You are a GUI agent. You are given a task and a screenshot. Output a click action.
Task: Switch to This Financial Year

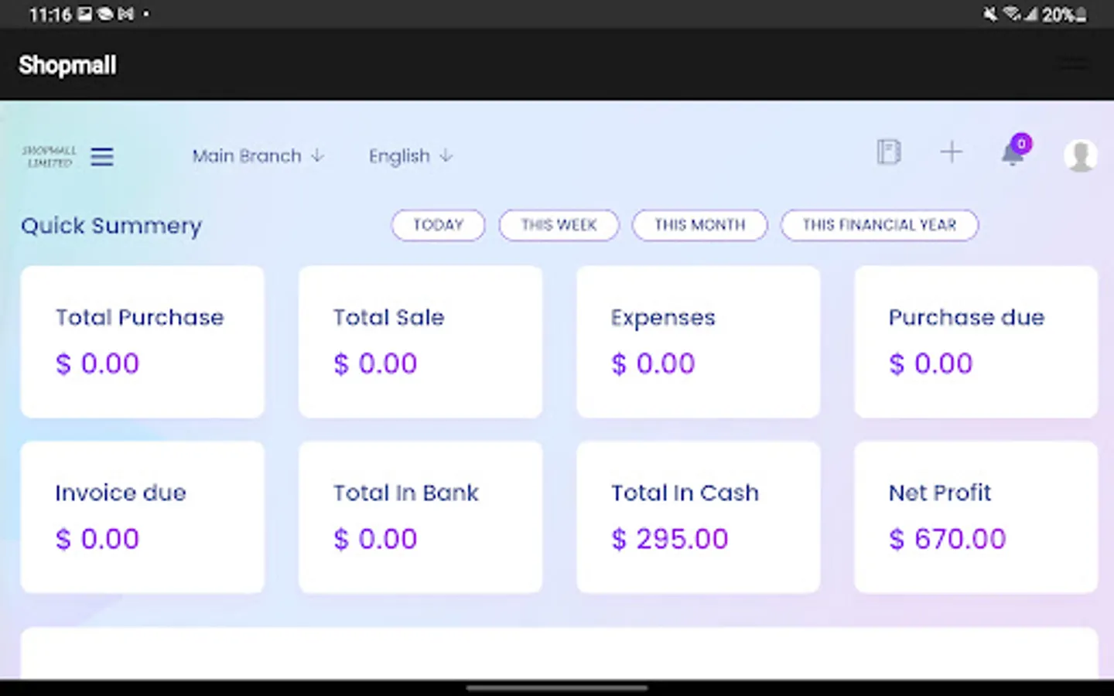click(879, 225)
